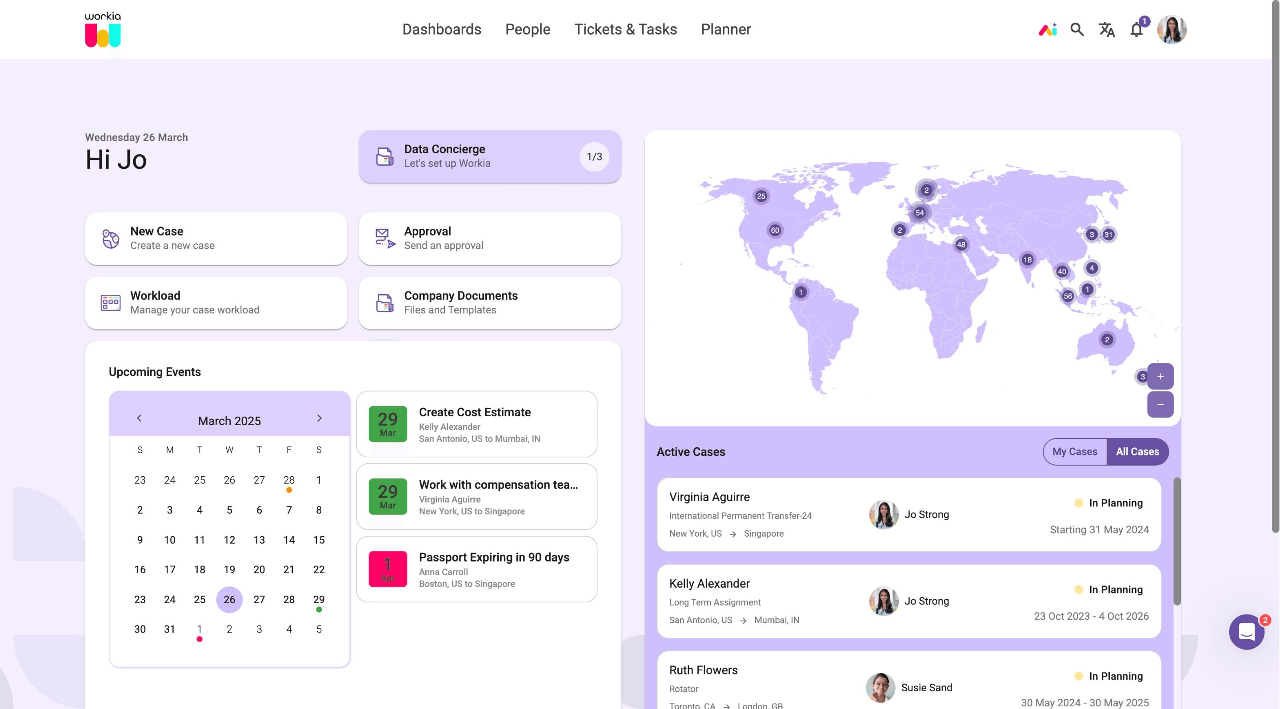Open the Create Cost Estimate event
Screen dimensions: 1280x709
(476, 424)
